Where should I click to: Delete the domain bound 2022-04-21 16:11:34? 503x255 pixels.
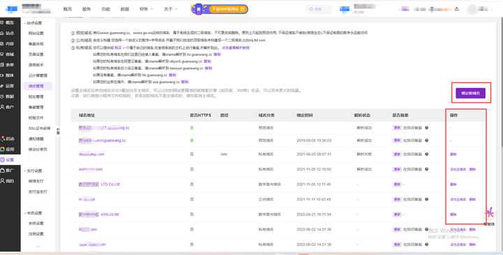[x=453, y=215]
